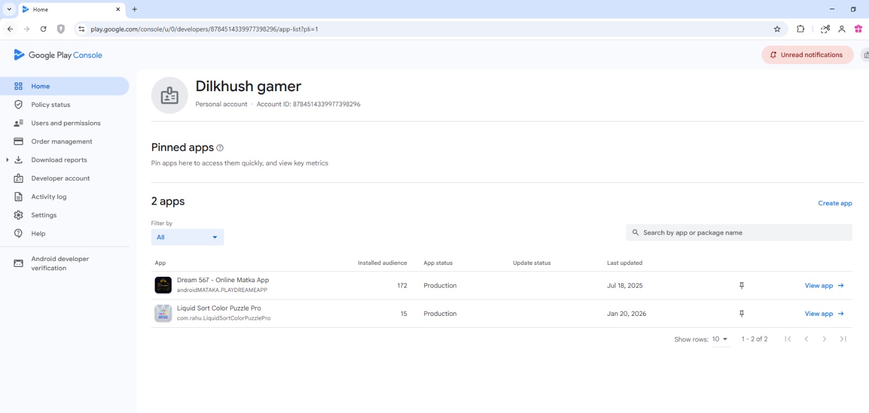Click the Jul 18, 2025 date cell
The image size is (869, 413).
pyautogui.click(x=625, y=285)
